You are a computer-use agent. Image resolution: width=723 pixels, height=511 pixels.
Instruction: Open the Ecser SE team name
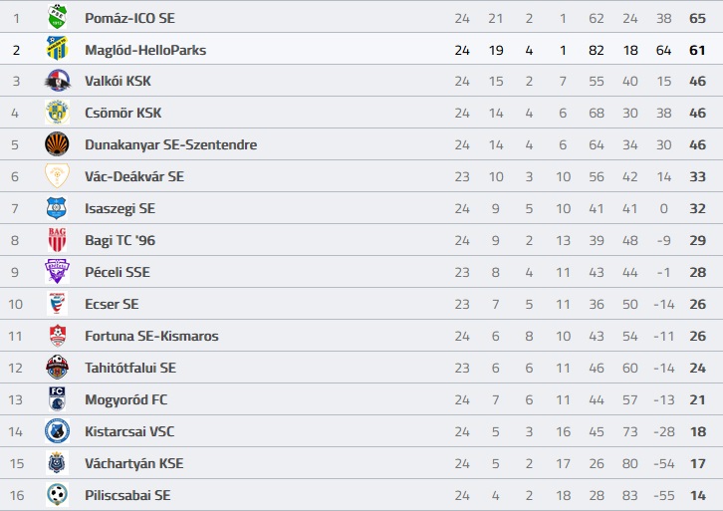coord(112,304)
